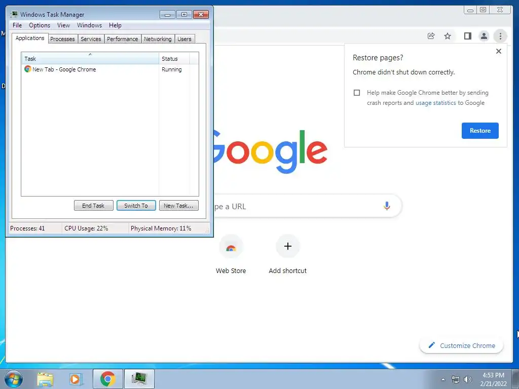This screenshot has height=389, width=519.
Task: Click the blue Restore button
Action: 480,131
